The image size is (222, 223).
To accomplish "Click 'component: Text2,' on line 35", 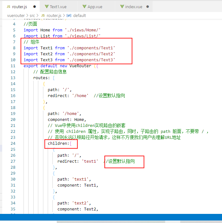I will [x=78, y=209].
